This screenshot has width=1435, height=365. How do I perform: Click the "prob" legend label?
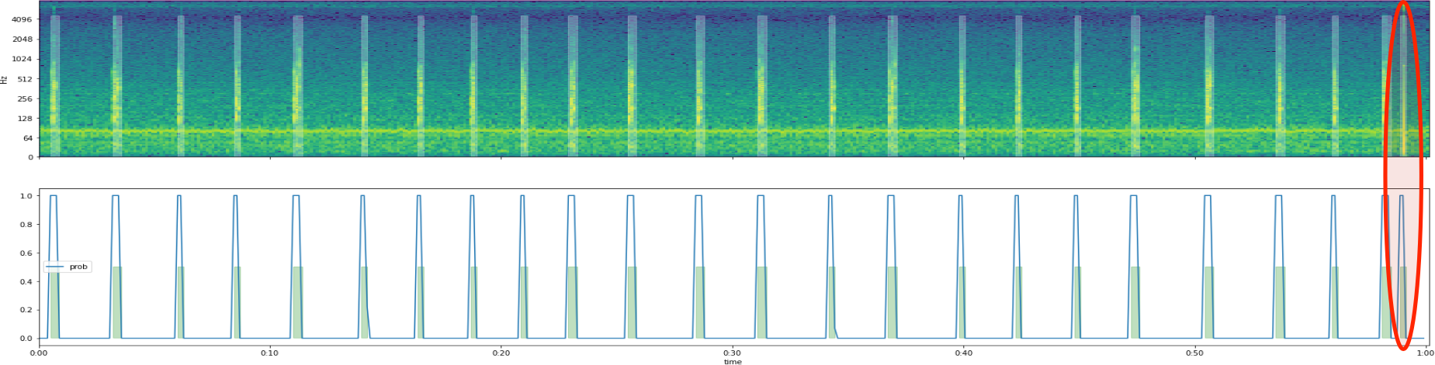78,267
